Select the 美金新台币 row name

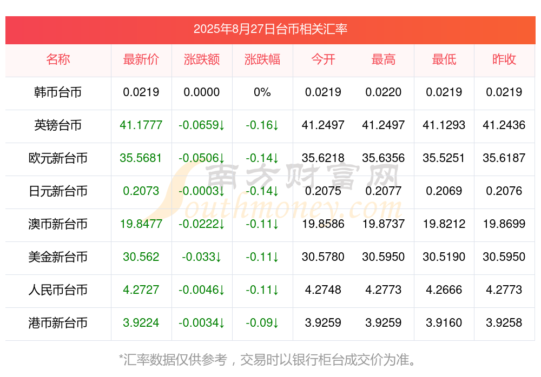click(x=58, y=257)
